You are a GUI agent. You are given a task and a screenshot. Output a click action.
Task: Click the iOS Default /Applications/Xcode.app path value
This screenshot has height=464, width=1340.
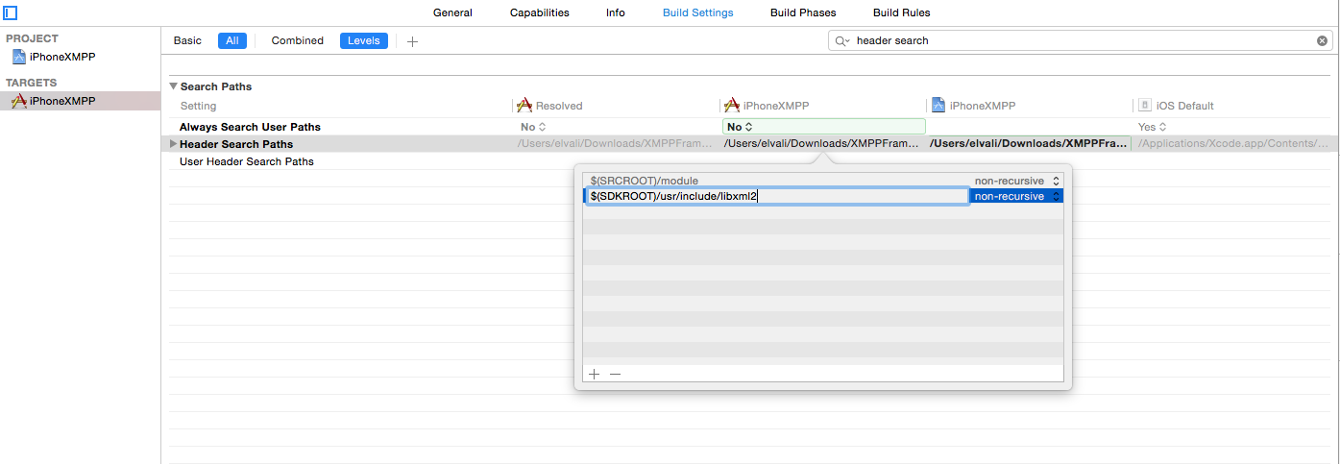point(1235,144)
